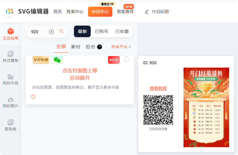Click the 扫码预览效果 caption
Image resolution: width=238 pixels, height=155 pixels.
[x=158, y=129]
